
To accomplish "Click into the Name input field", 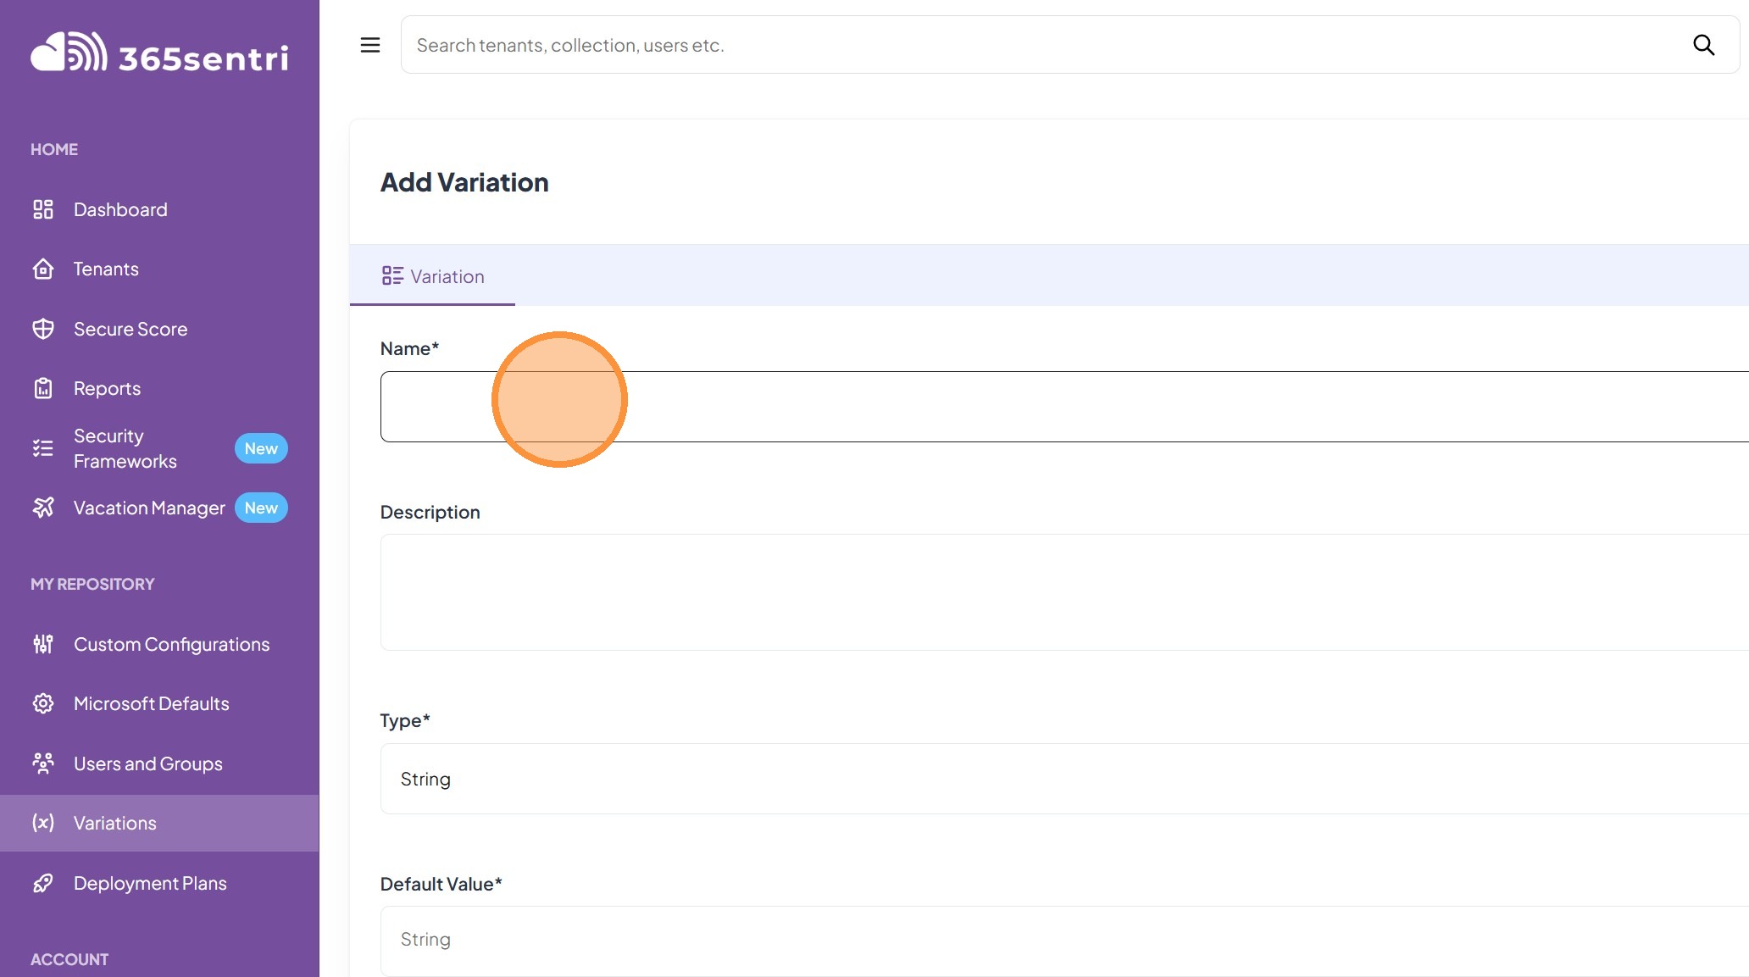I will click(1063, 407).
